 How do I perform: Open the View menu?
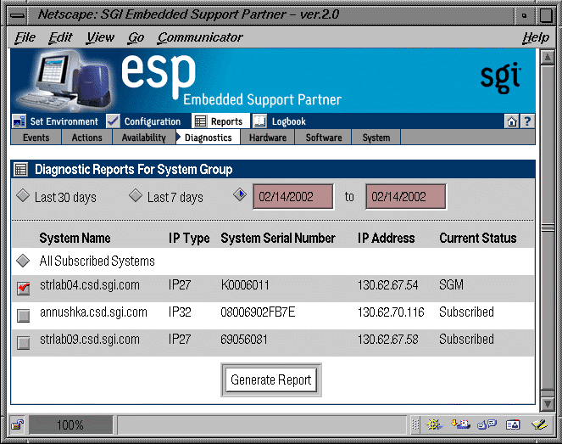pos(100,37)
